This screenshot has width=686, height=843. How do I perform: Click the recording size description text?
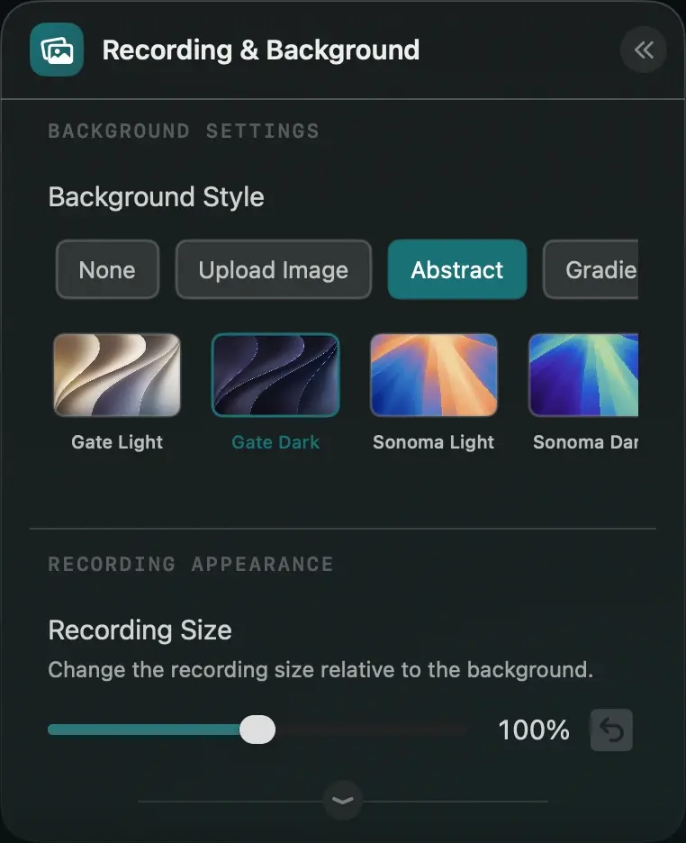(320, 670)
